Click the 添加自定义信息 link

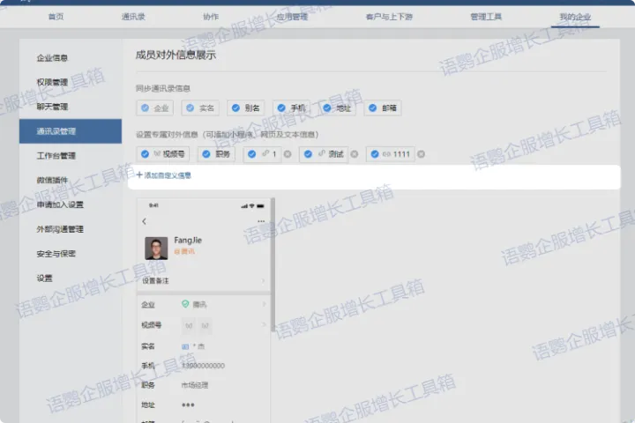coord(168,175)
